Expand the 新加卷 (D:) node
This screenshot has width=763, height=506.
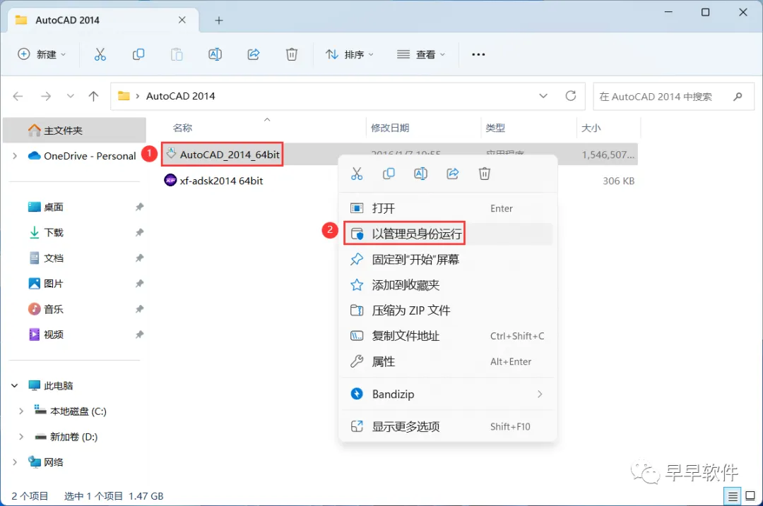click(21, 437)
